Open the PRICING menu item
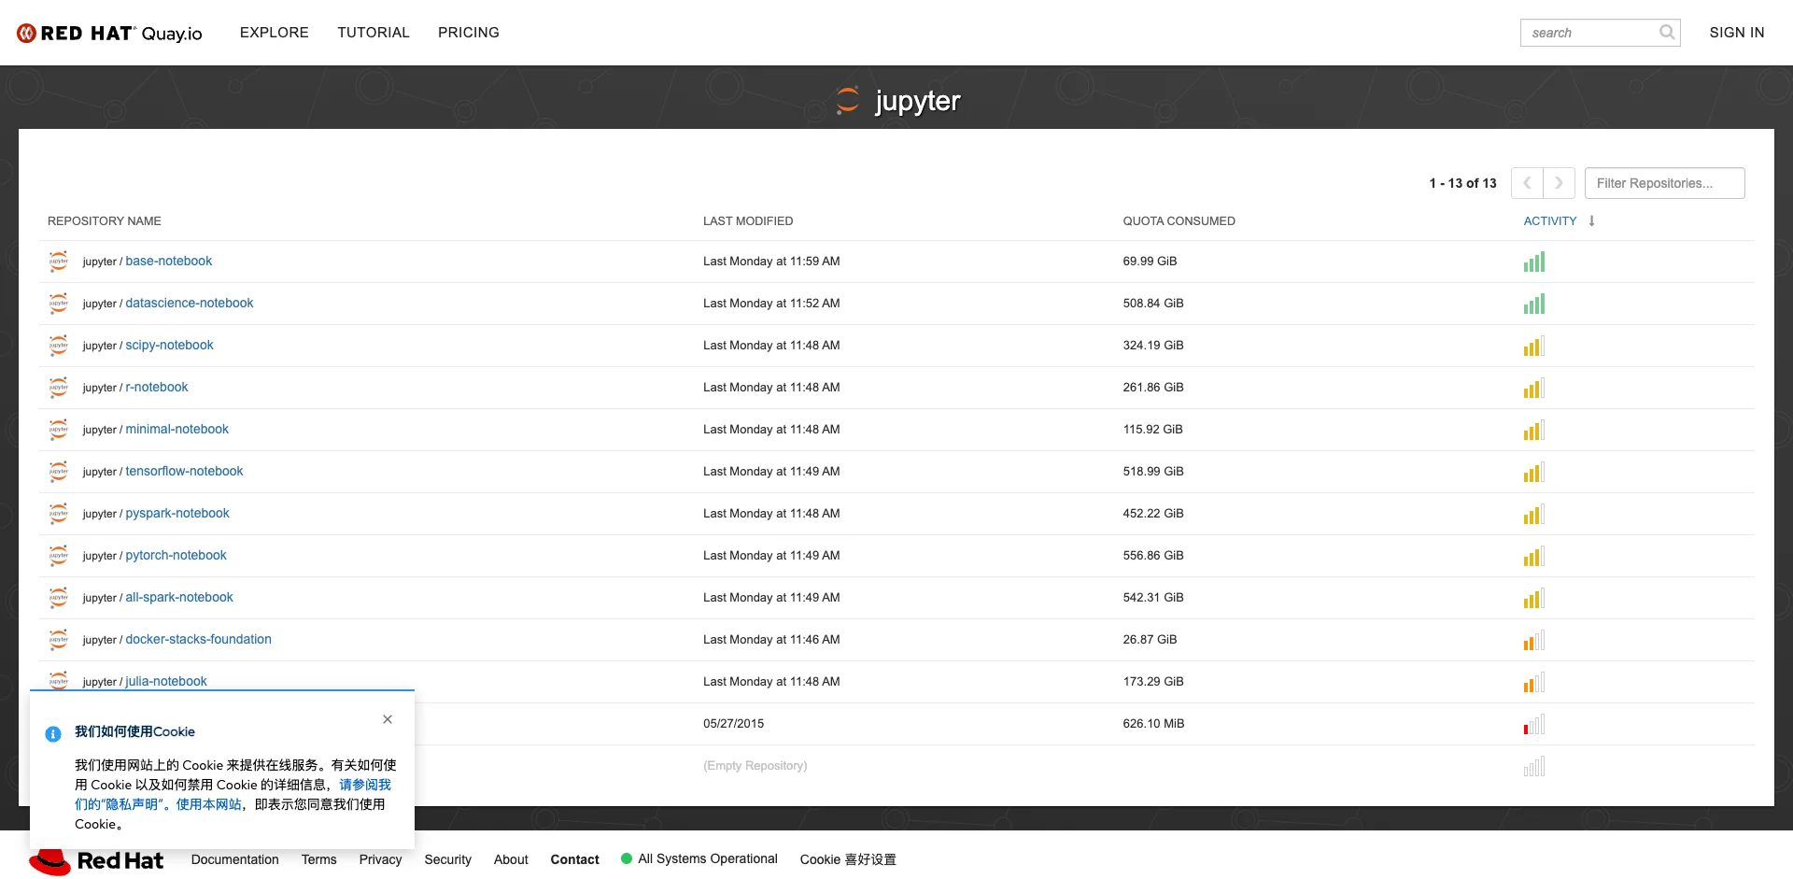Image resolution: width=1793 pixels, height=879 pixels. [469, 33]
